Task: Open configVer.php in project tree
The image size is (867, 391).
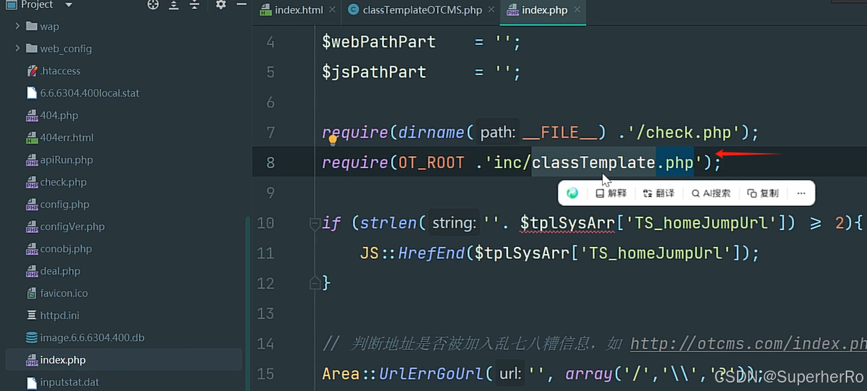Action: pyautogui.click(x=72, y=227)
